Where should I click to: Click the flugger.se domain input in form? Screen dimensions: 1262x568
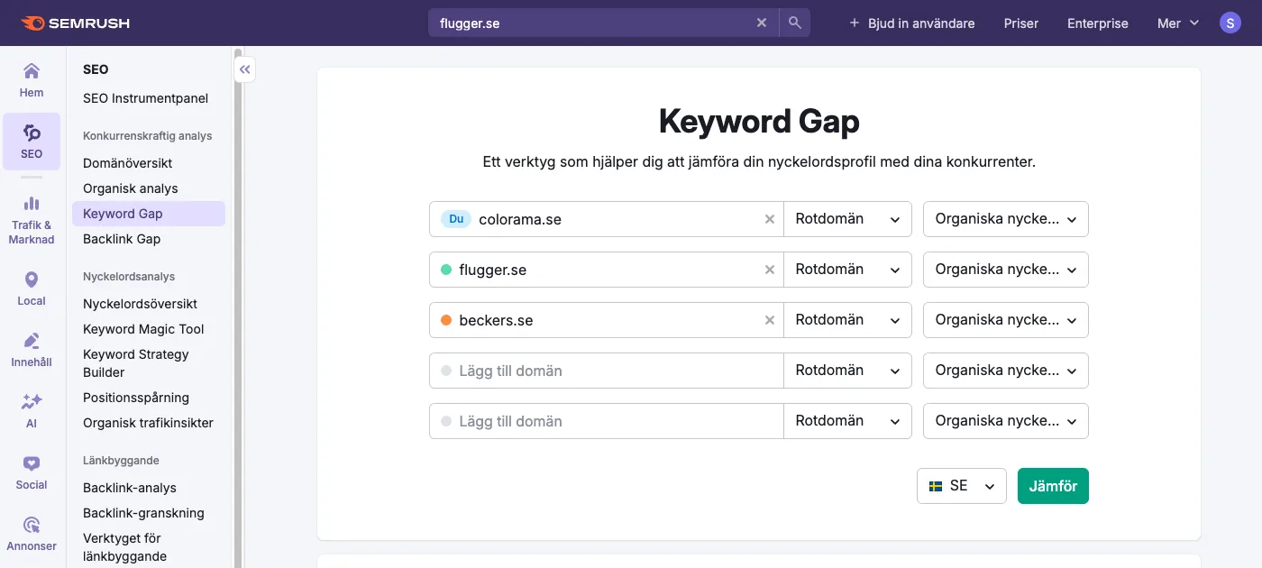tap(608, 270)
